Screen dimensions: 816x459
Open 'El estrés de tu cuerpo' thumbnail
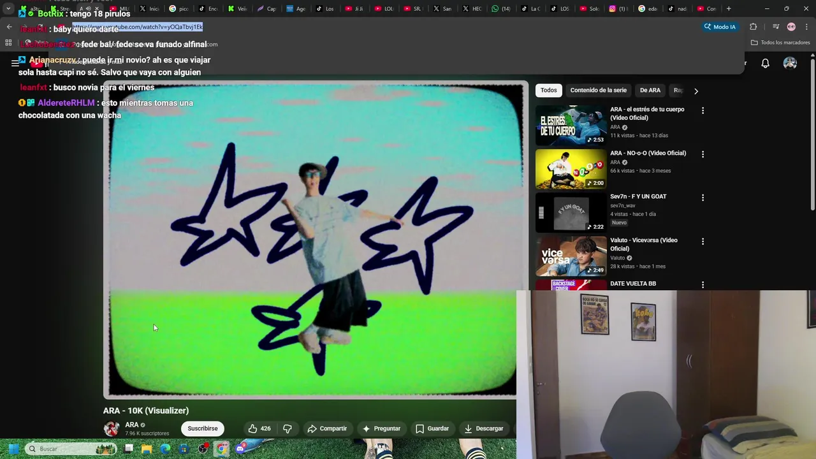point(571,125)
